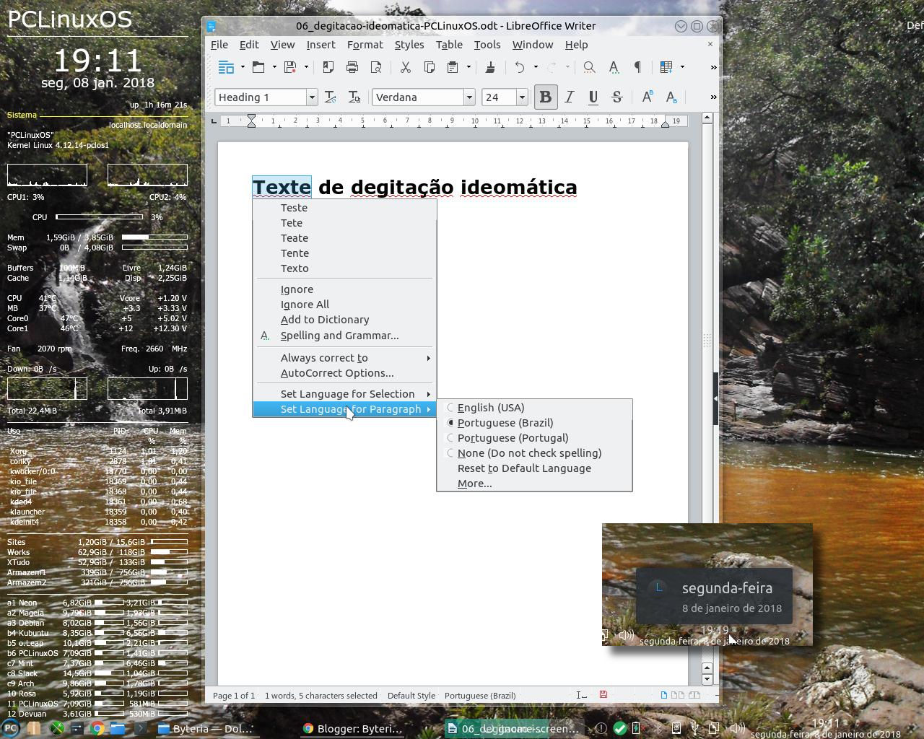
Task: Click the Subscript icon
Action: click(671, 97)
